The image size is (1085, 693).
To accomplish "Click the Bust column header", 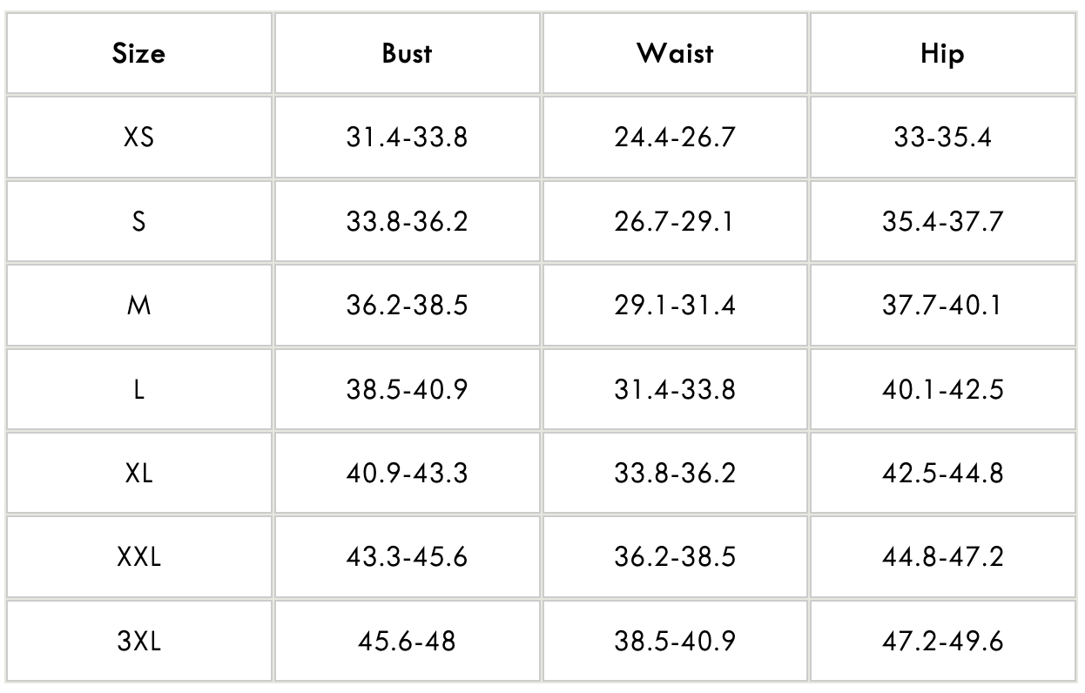I will pyautogui.click(x=407, y=53).
